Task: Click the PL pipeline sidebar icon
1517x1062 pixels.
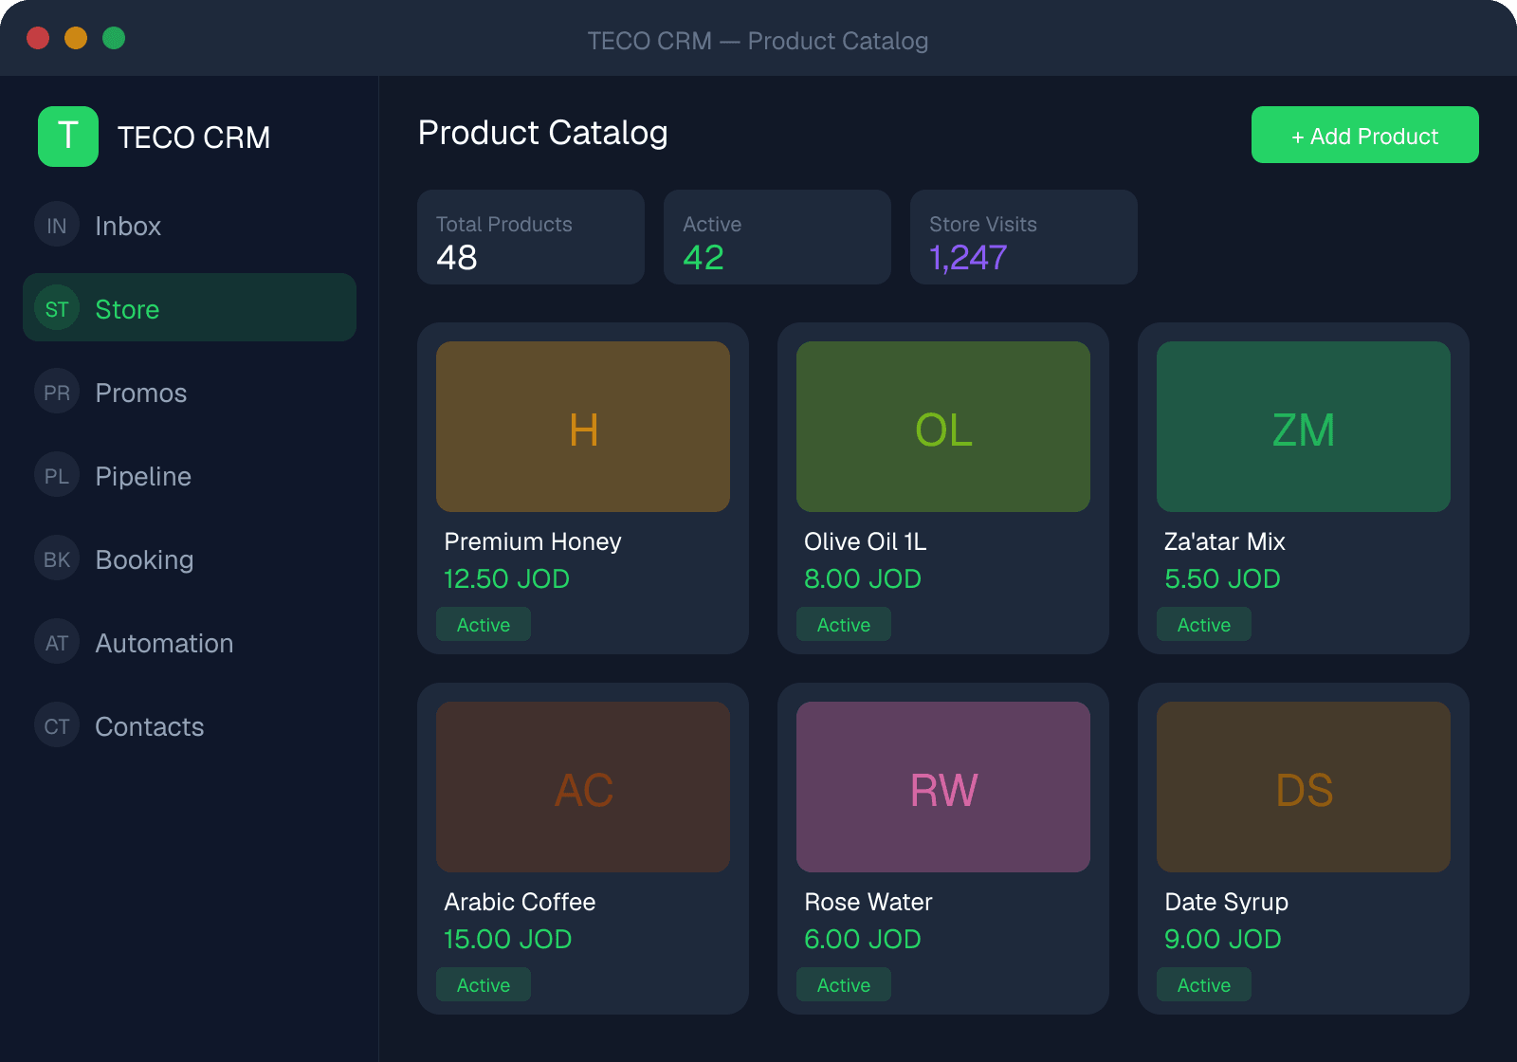Action: coord(57,475)
